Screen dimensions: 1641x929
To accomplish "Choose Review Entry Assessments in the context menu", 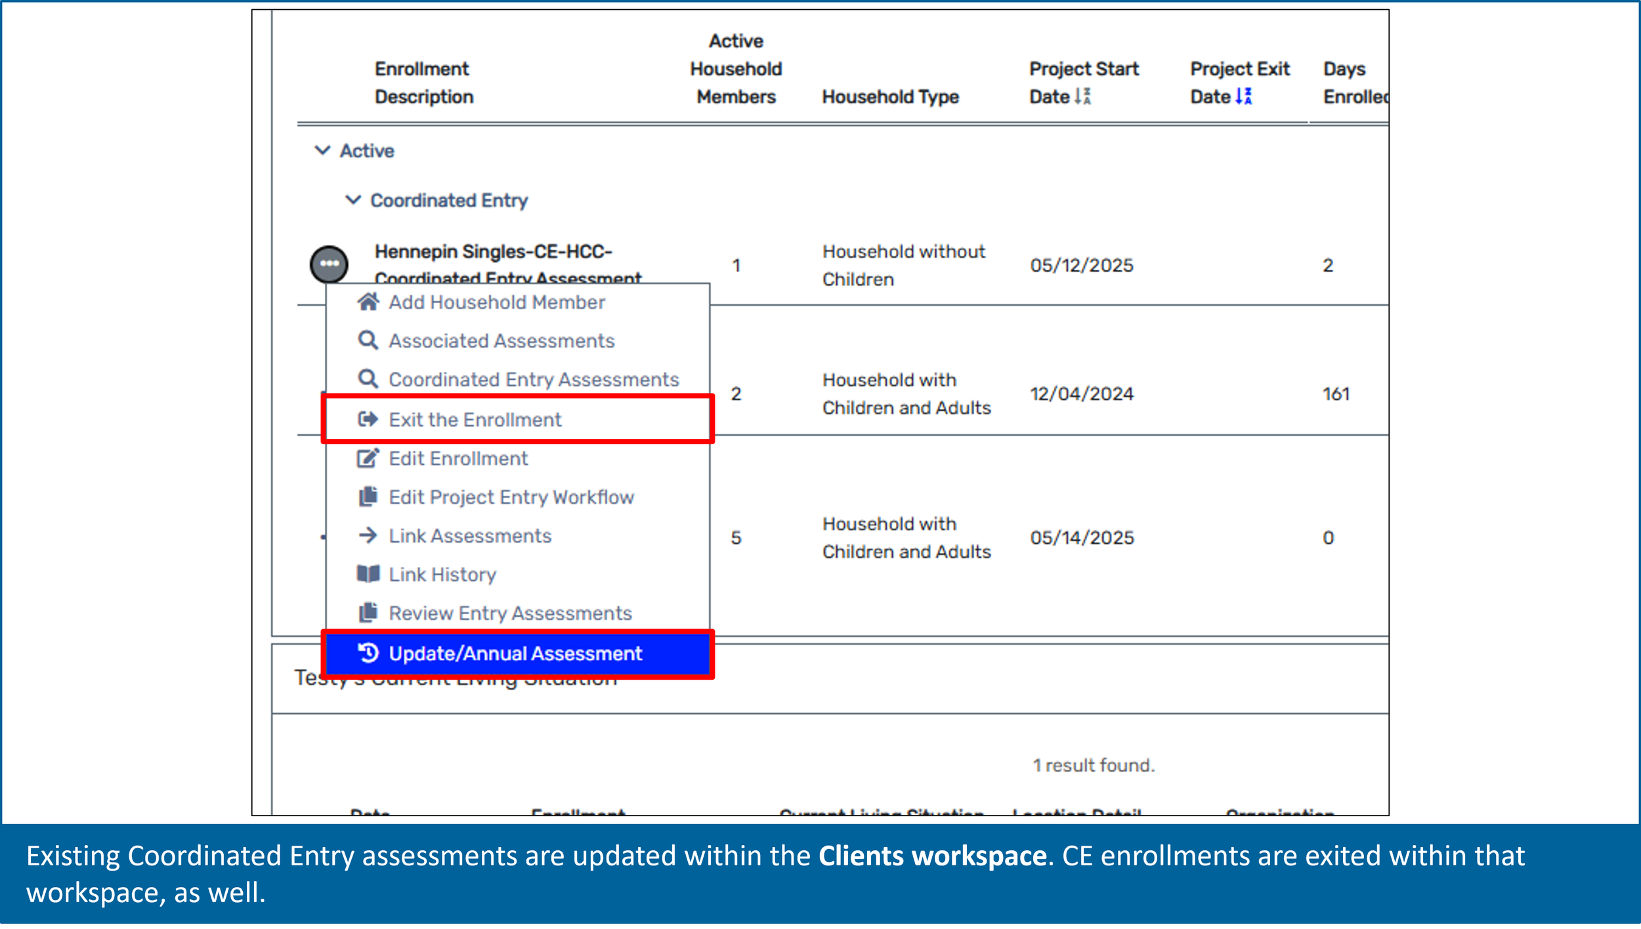I will pos(510,613).
